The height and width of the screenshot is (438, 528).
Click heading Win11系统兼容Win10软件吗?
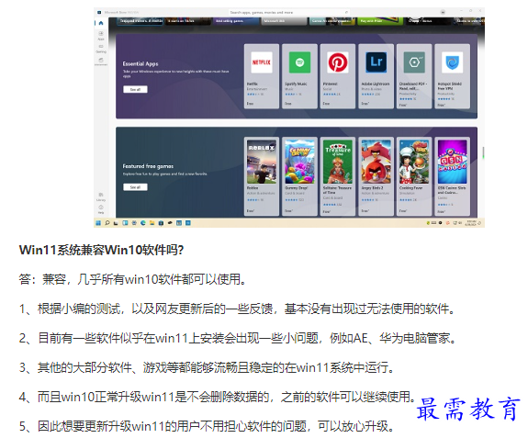101,250
